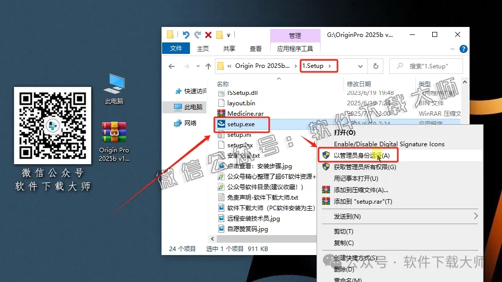Sort files by the 名称 column header

tap(222, 84)
